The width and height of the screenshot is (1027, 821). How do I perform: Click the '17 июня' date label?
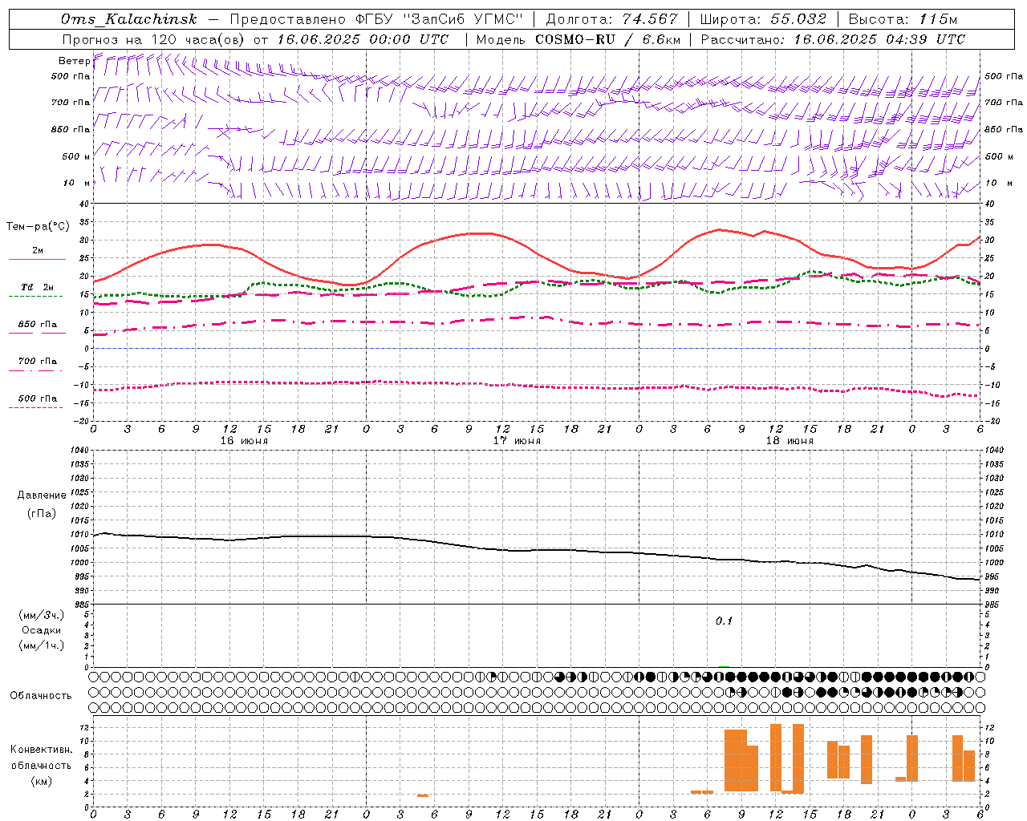tap(517, 441)
